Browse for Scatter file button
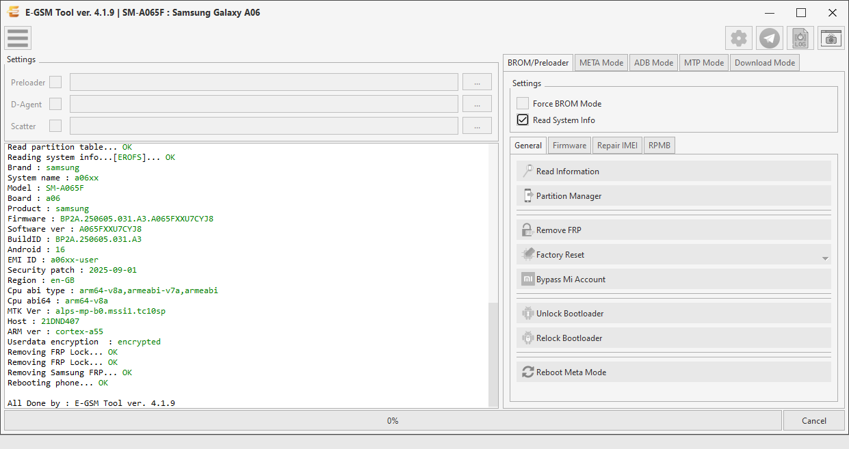The image size is (849, 449). tap(477, 126)
